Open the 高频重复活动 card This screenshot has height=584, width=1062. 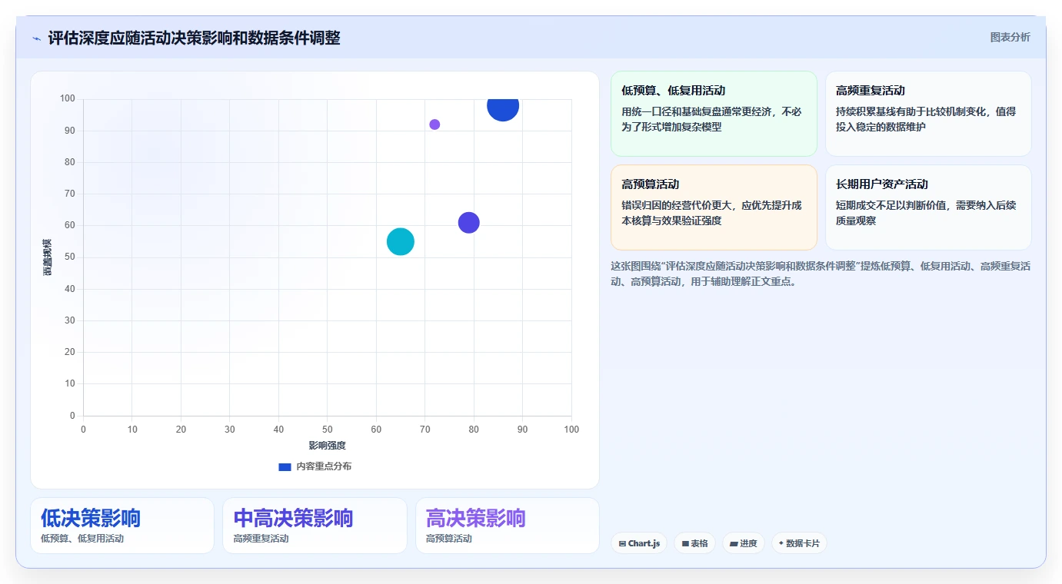tap(928, 114)
